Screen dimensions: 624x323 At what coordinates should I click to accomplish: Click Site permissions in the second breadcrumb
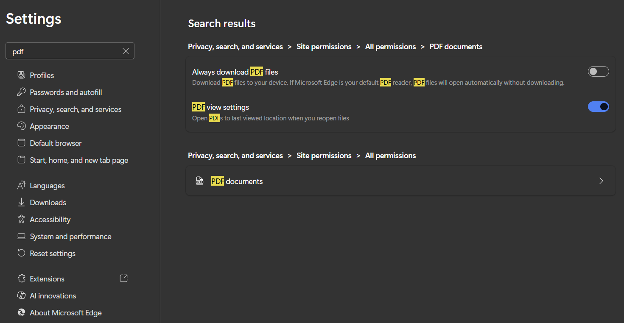click(324, 156)
